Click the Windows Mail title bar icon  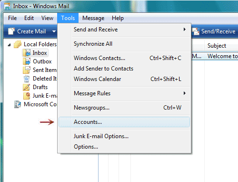pos(7,6)
